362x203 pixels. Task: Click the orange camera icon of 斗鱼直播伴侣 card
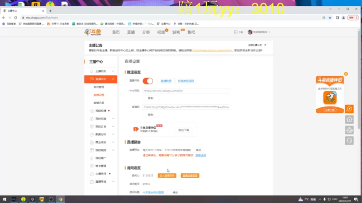click(x=136, y=129)
